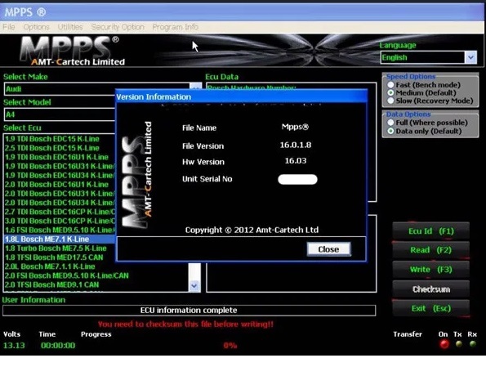Click the 0% progress indicator
Image resolution: width=486 pixels, height=367 pixels.
coord(230,345)
